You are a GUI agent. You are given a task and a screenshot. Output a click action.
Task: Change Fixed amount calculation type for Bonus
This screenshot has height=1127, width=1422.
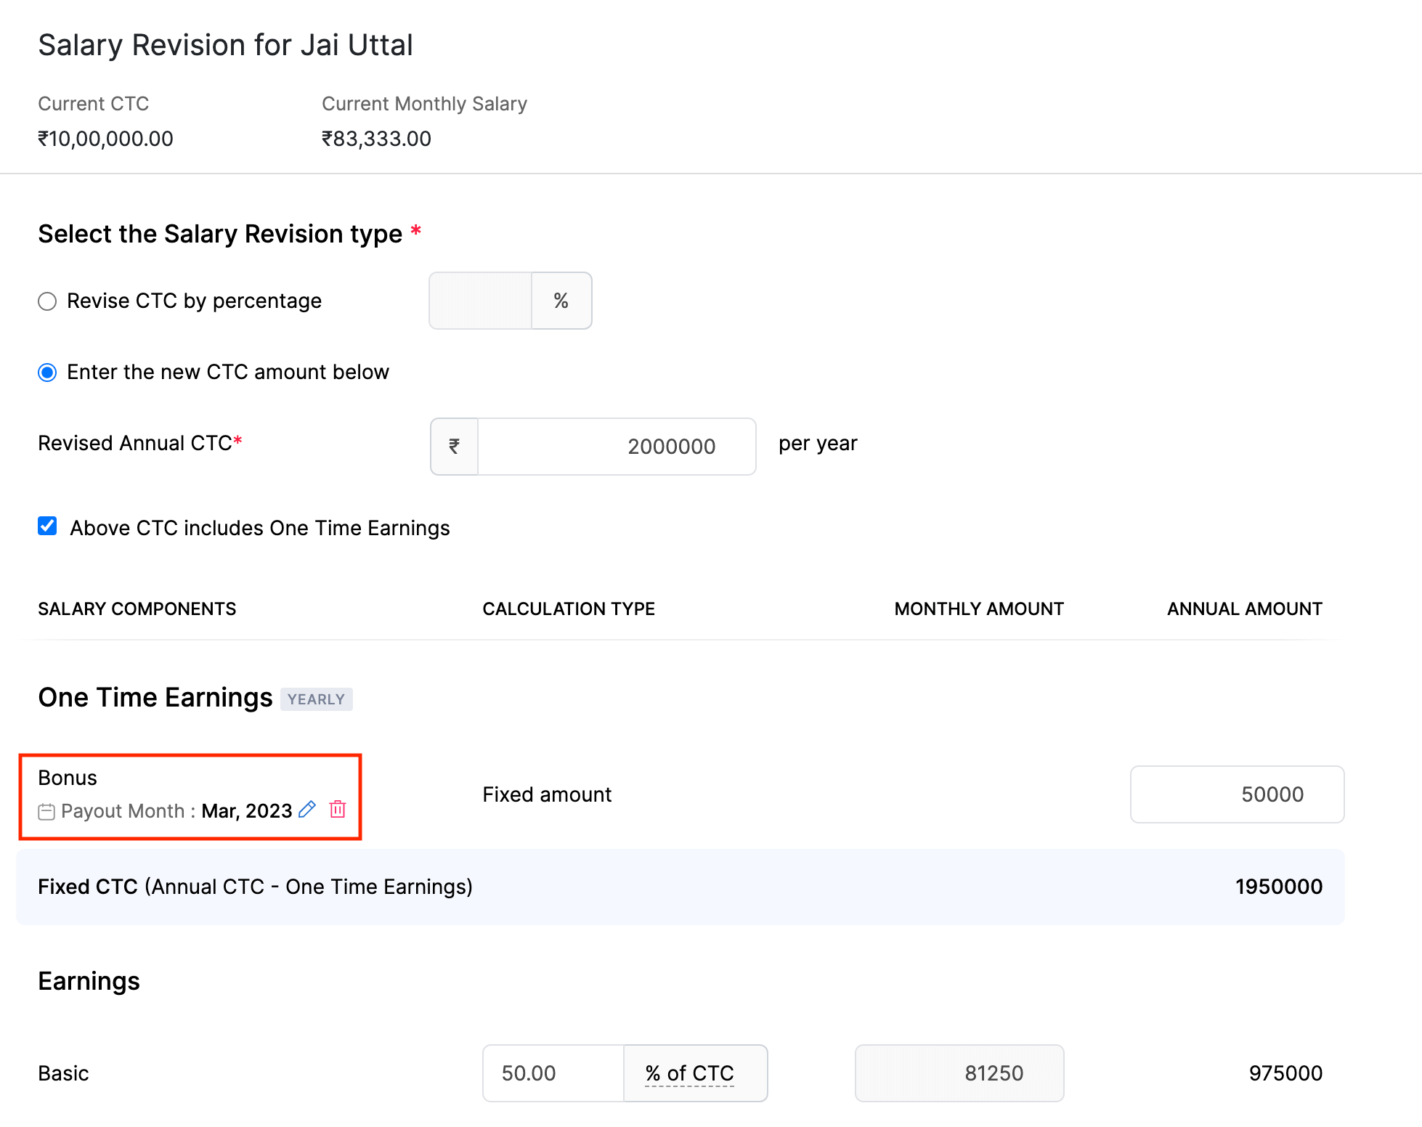[x=546, y=794]
